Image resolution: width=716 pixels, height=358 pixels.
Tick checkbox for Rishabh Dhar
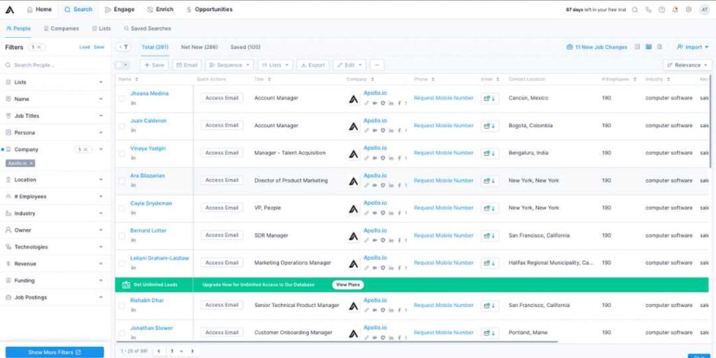tap(122, 306)
